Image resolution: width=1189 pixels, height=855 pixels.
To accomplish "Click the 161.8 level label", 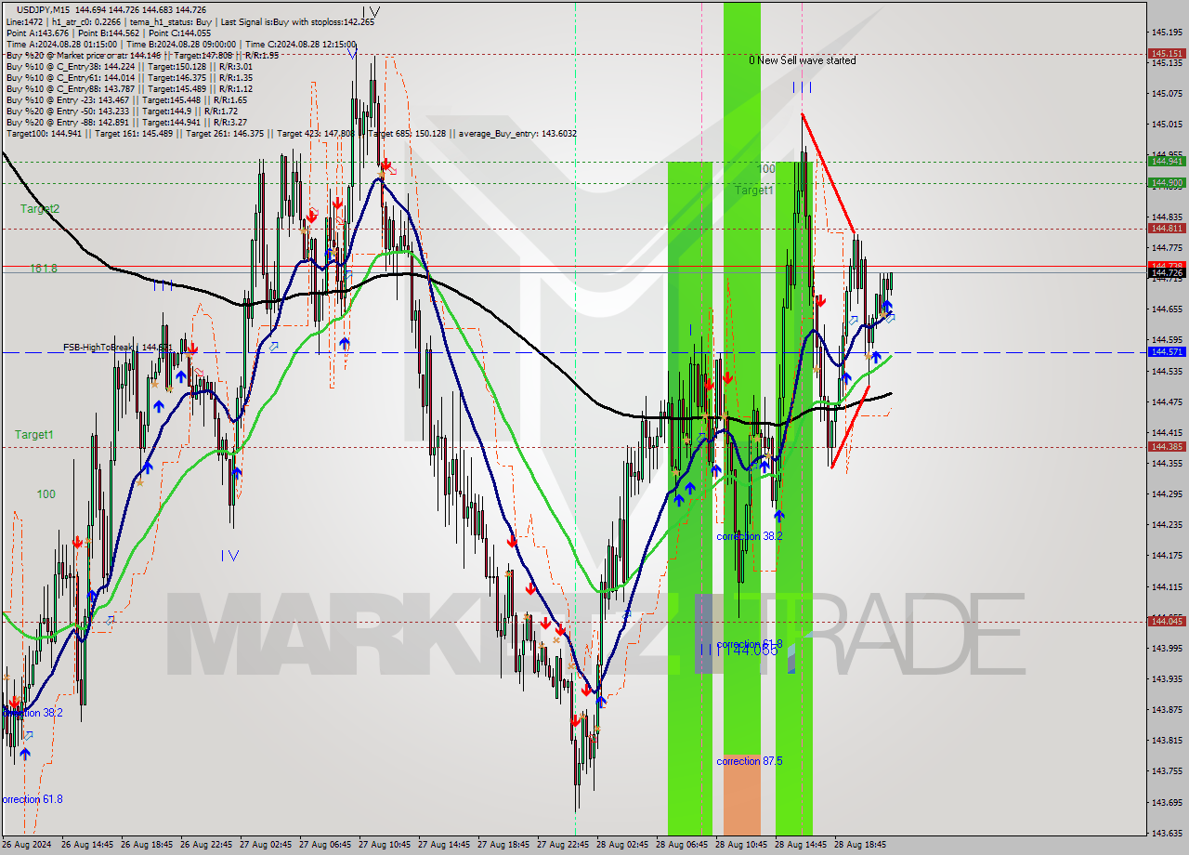I will click(x=44, y=269).
